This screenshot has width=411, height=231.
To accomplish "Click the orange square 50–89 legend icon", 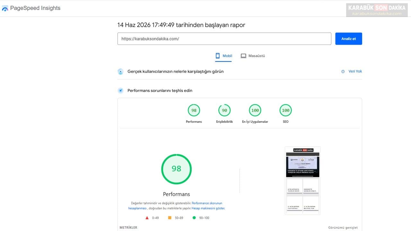I will (x=170, y=218).
